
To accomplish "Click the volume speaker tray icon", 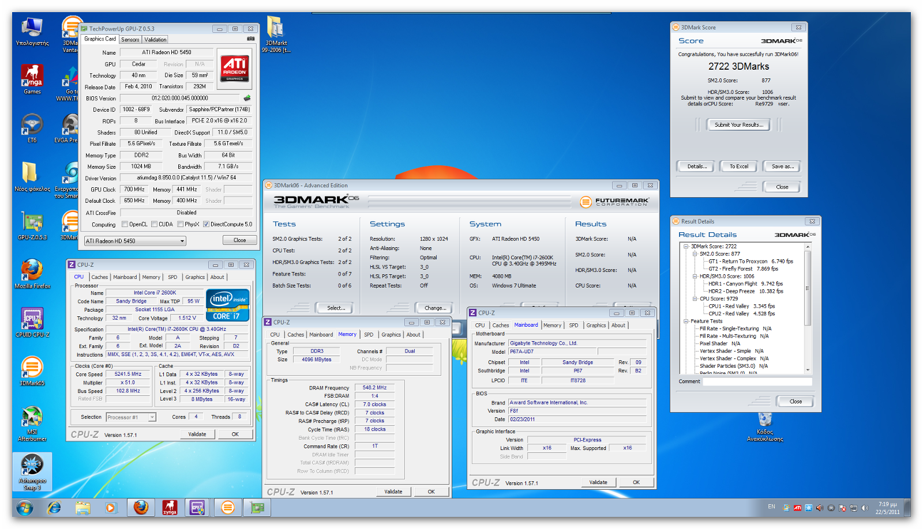I will (x=864, y=508).
